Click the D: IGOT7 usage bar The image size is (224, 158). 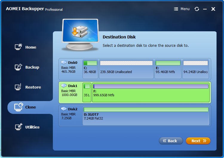point(146,109)
